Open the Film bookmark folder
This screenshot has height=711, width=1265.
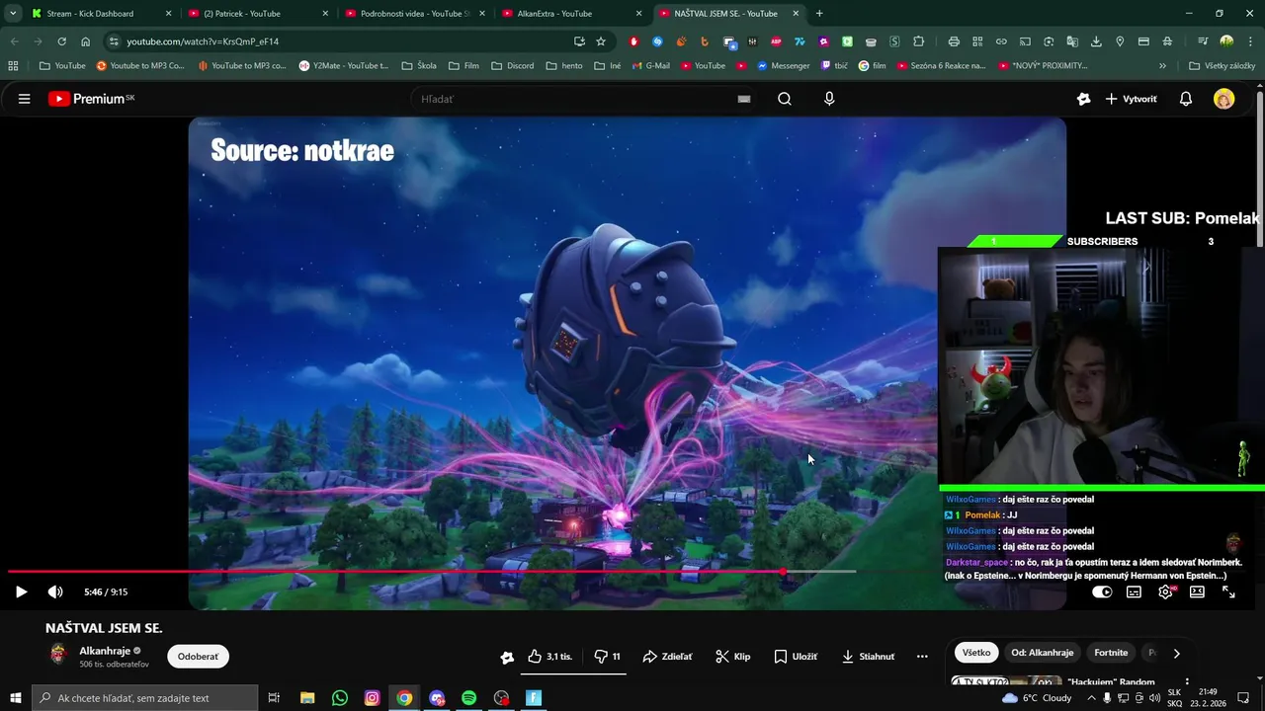pyautogui.click(x=464, y=66)
